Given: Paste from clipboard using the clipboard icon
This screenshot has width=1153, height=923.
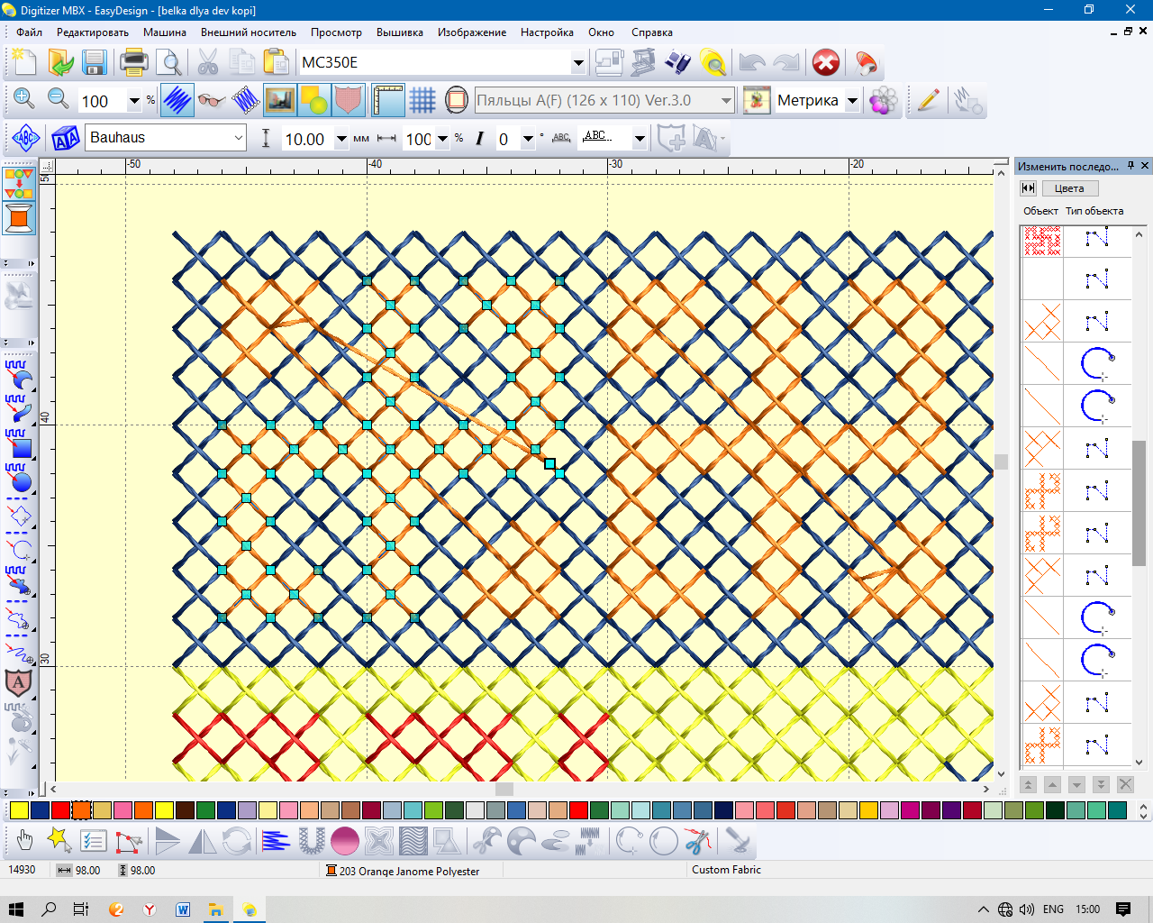Looking at the screenshot, I should point(277,62).
